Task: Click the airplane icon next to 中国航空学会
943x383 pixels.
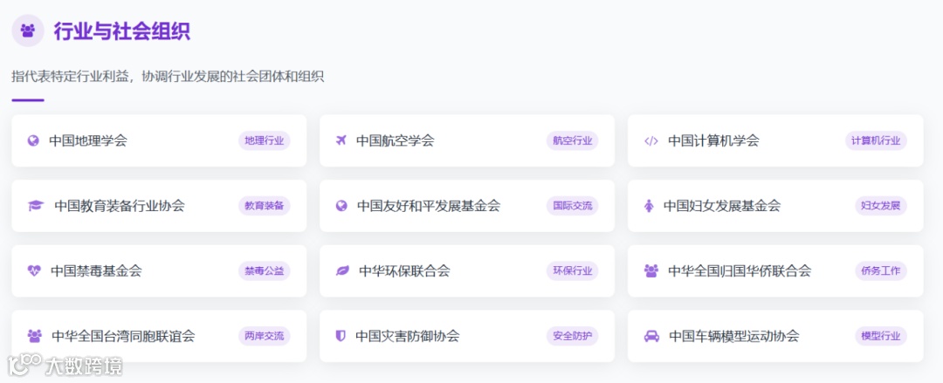Action: [x=341, y=140]
